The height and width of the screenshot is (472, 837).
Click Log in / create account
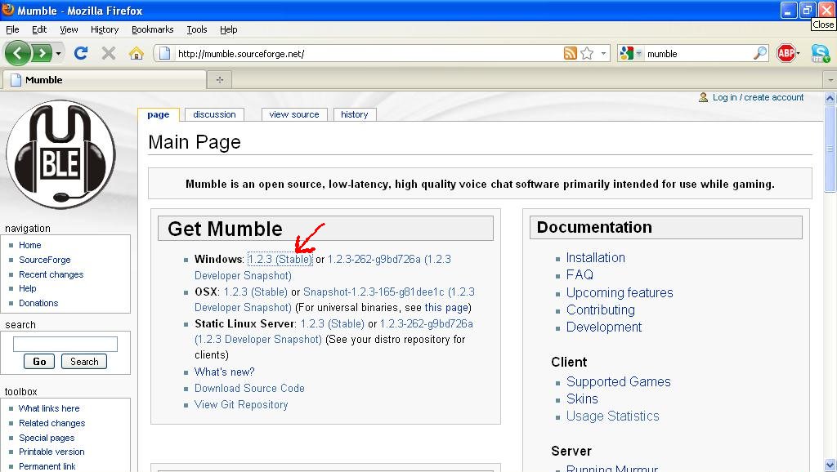point(758,97)
